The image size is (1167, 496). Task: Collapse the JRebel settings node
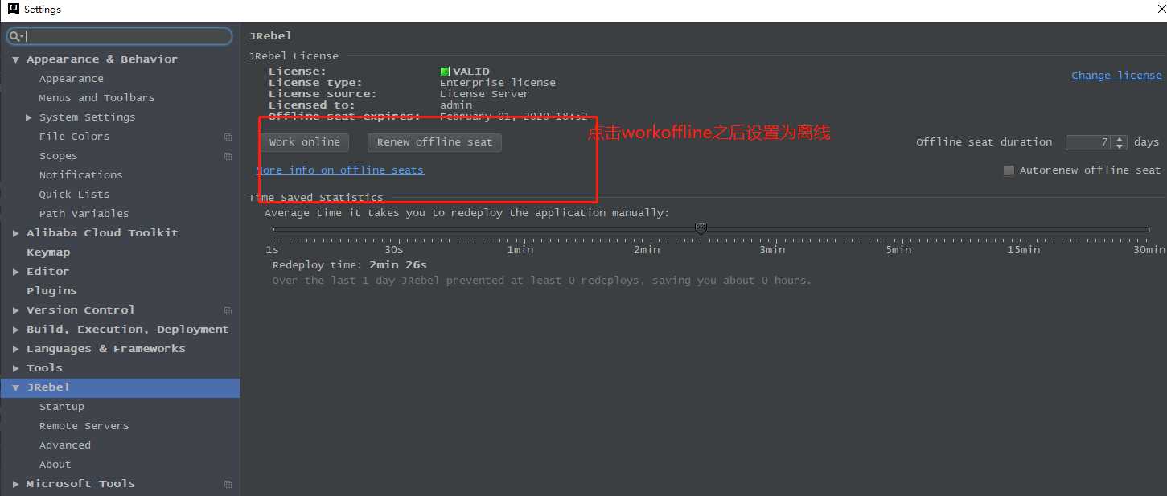click(x=16, y=387)
